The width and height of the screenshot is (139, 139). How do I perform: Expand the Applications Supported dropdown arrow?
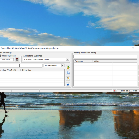pyautogui.click(x=68, y=59)
